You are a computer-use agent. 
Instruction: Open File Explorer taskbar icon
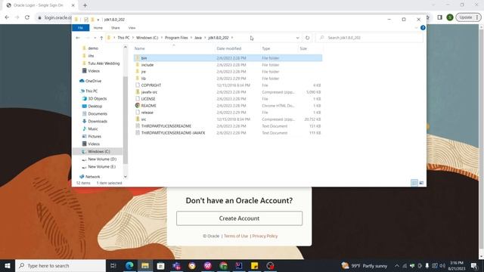pyautogui.click(x=145, y=265)
